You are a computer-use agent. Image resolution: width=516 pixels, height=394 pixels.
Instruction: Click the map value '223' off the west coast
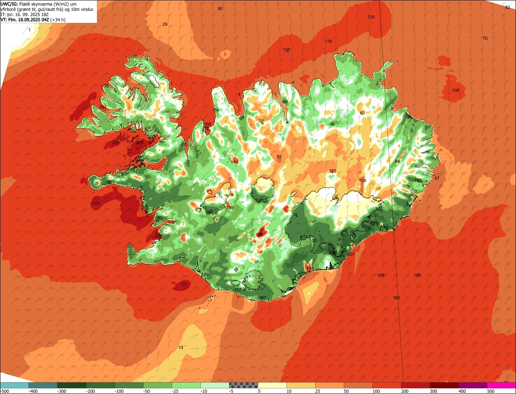pyautogui.click(x=96, y=203)
